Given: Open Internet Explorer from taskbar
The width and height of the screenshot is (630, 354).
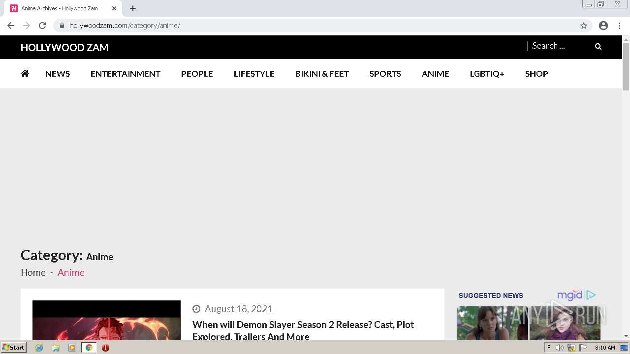Looking at the screenshot, I should tap(39, 348).
